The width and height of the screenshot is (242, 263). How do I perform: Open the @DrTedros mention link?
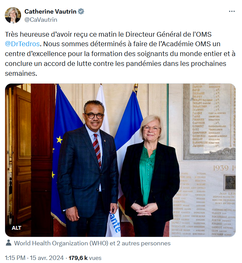(22, 44)
